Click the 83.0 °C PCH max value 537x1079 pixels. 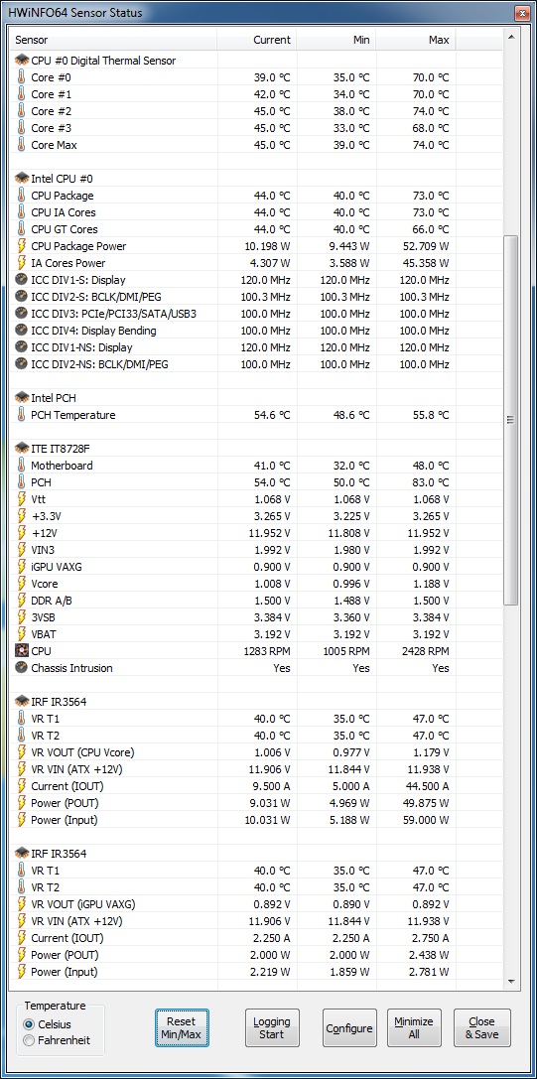pyautogui.click(x=431, y=482)
